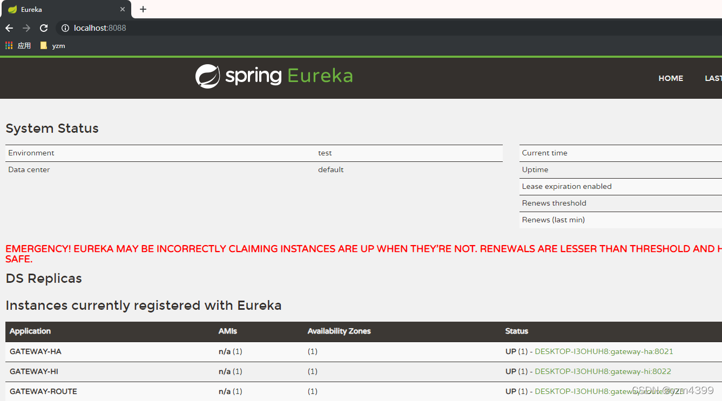Click the DS Replicas heading
This screenshot has width=722, height=401.
(44, 278)
